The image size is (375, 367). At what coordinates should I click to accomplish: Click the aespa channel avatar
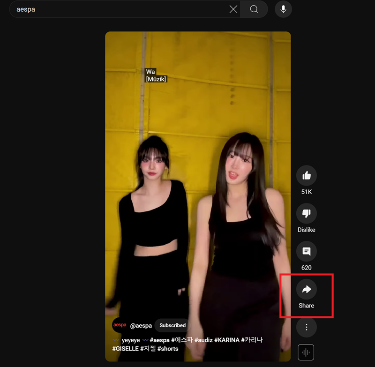120,325
